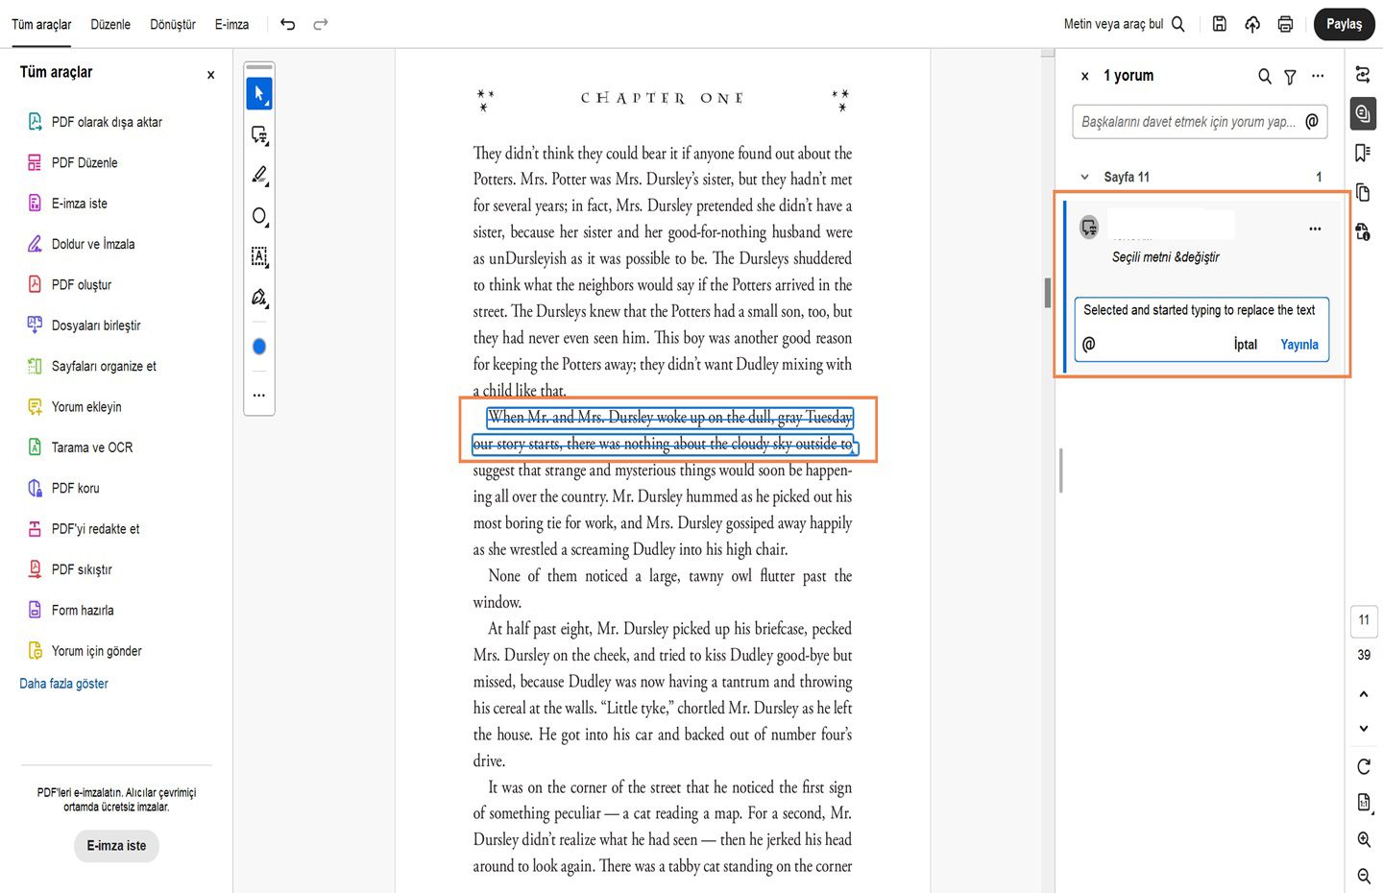Open the Düzenle menu
Screen dimensions: 1383x893
pyautogui.click(x=110, y=24)
